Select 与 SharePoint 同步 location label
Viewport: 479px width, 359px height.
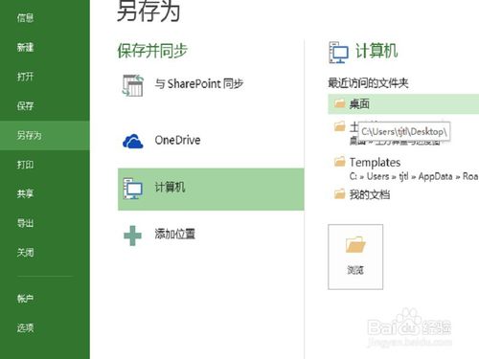click(x=199, y=84)
